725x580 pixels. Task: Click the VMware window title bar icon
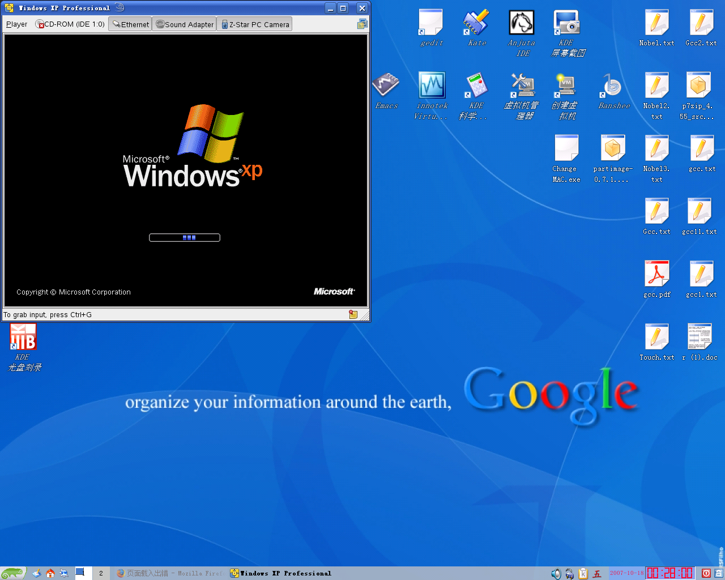[x=9, y=8]
